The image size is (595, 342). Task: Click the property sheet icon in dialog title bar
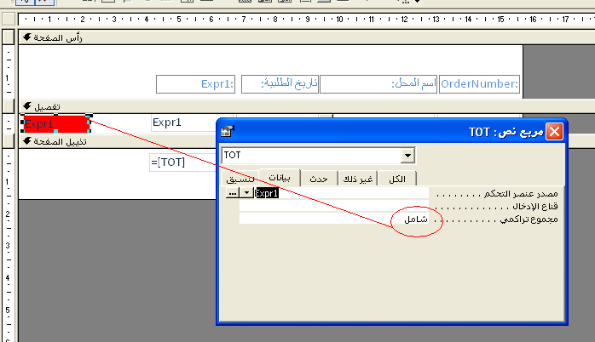(227, 131)
